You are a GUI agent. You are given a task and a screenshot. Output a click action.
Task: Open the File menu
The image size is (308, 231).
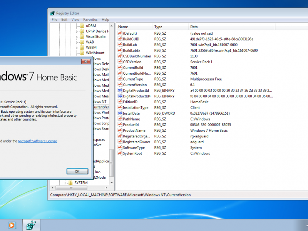point(54,20)
